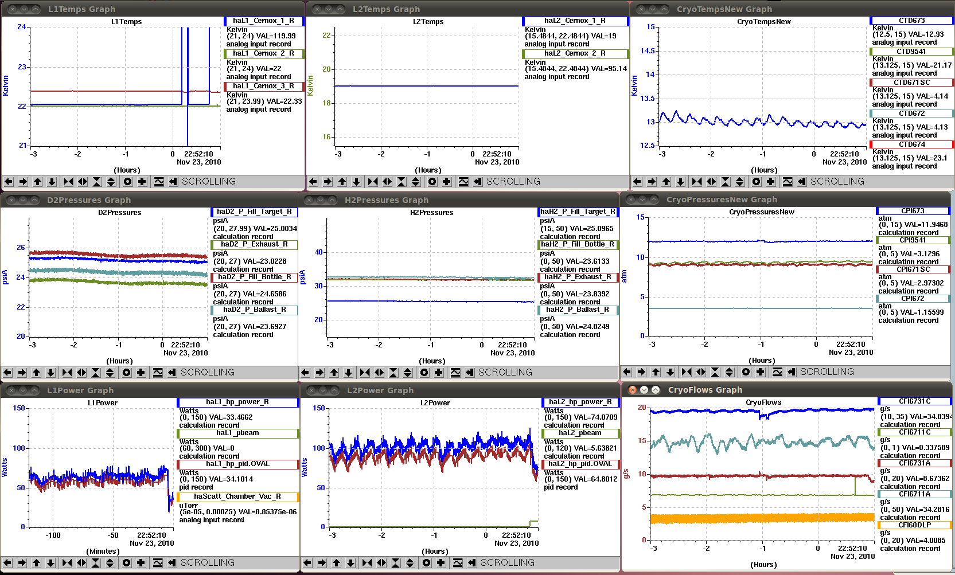Select haL1_hp_pid.OVAL legend entry

click(237, 464)
